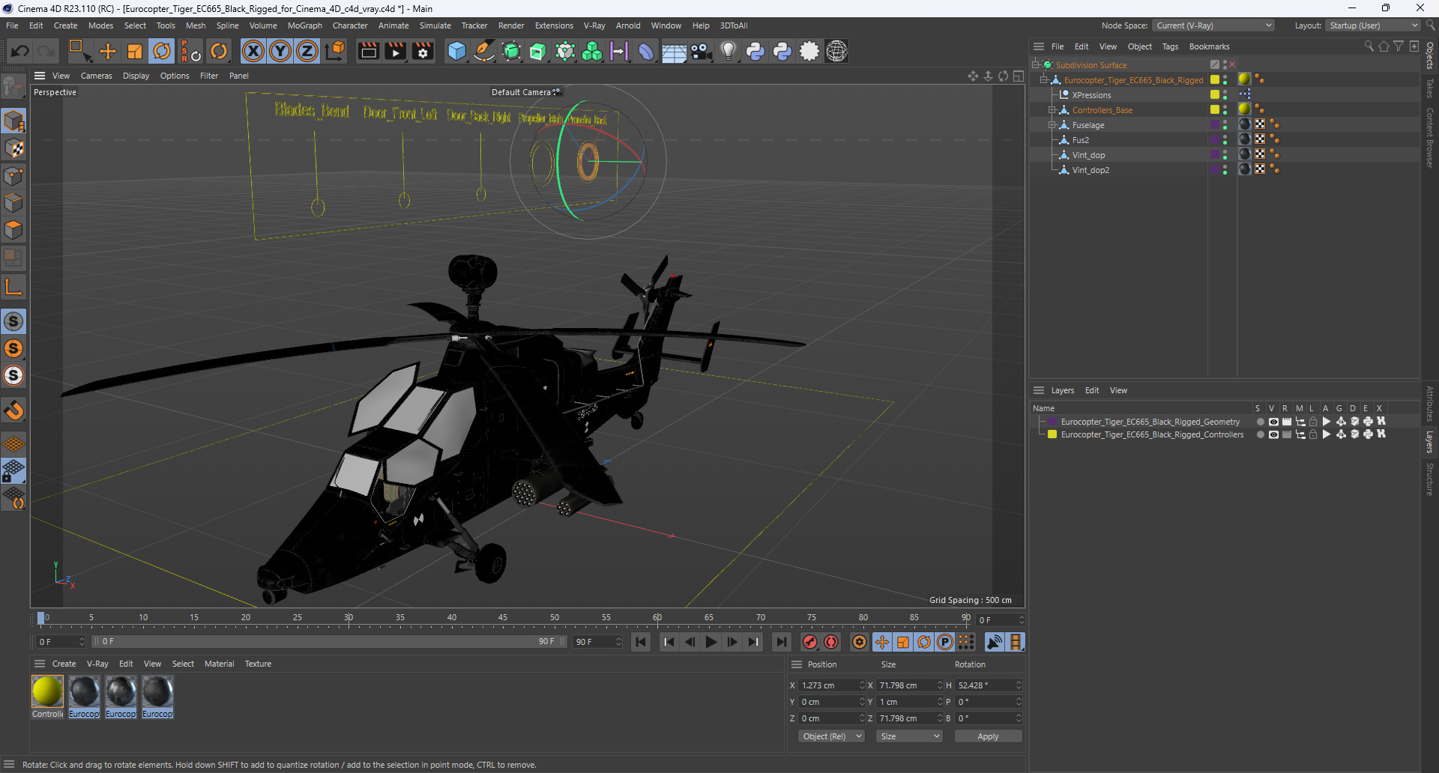Image resolution: width=1439 pixels, height=773 pixels.
Task: Toggle Autokeying button
Action: (831, 642)
